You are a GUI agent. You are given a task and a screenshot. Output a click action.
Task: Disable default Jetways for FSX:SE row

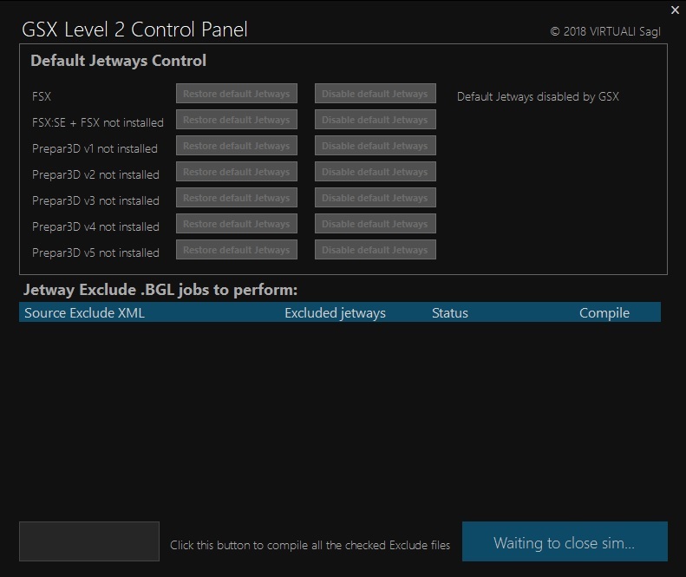click(375, 120)
